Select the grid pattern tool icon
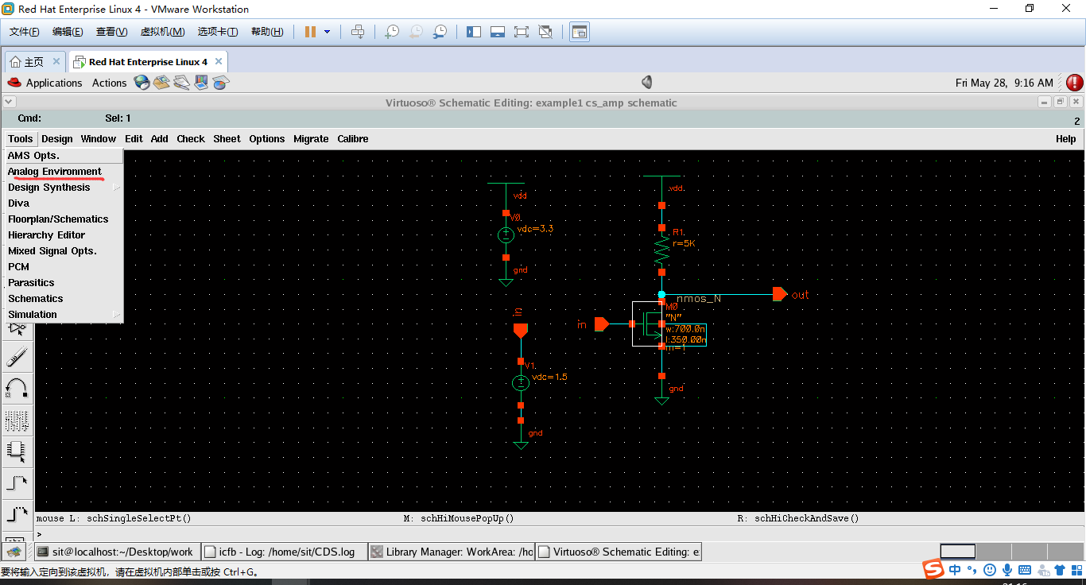The image size is (1086, 585). (x=17, y=420)
